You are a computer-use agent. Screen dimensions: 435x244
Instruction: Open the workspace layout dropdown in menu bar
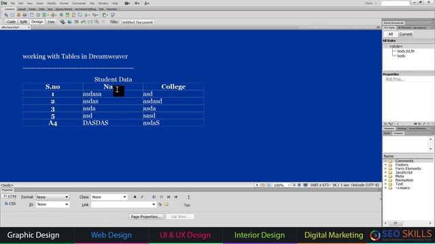[127, 3]
